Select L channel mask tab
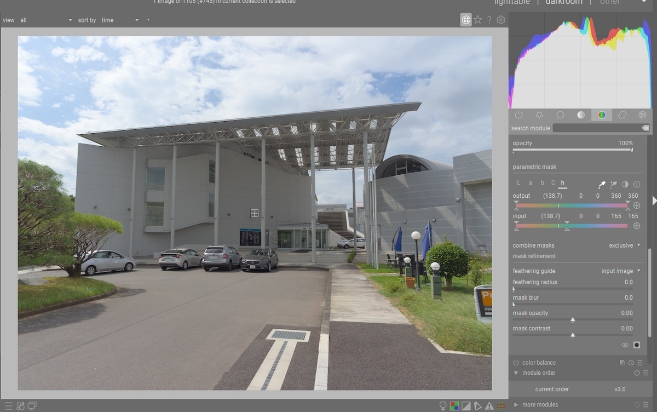This screenshot has width=657, height=412. pyautogui.click(x=518, y=183)
